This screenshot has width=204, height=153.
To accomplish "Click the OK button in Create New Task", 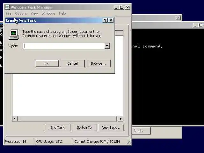I will 47,63.
